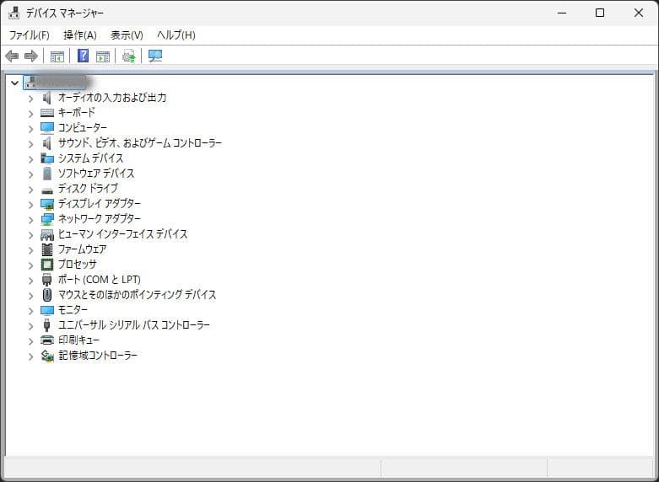Click the port icon beside ポート (COM と LPT)

(x=47, y=280)
